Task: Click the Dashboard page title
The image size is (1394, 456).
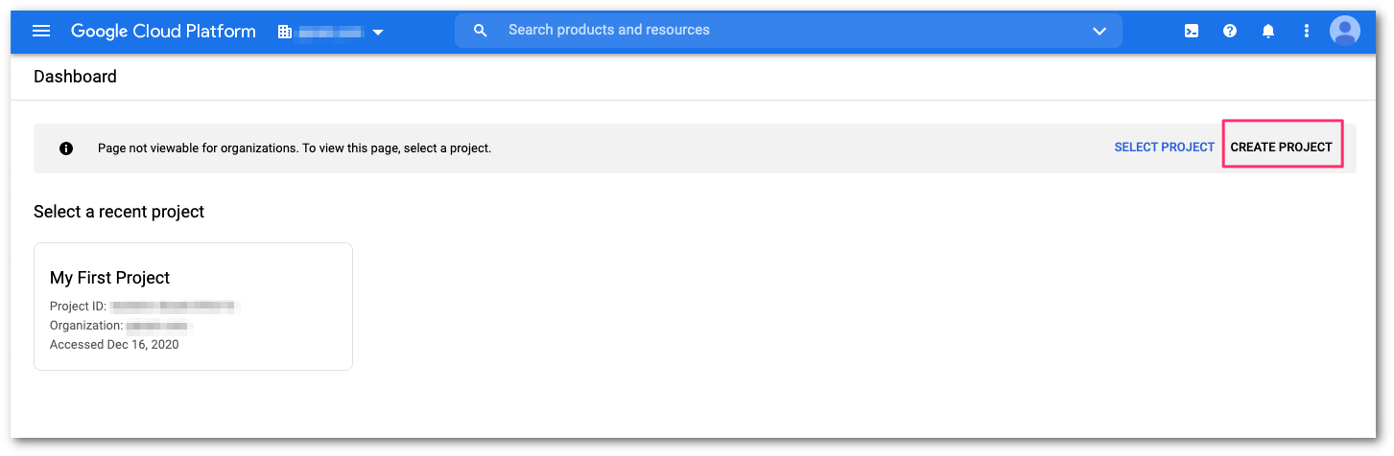Action: (75, 77)
